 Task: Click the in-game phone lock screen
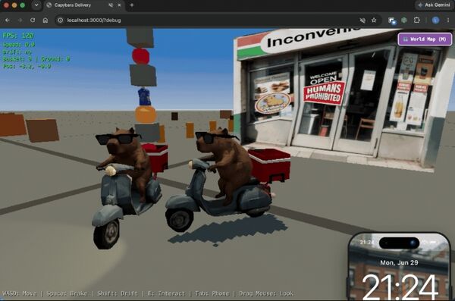click(x=400, y=267)
